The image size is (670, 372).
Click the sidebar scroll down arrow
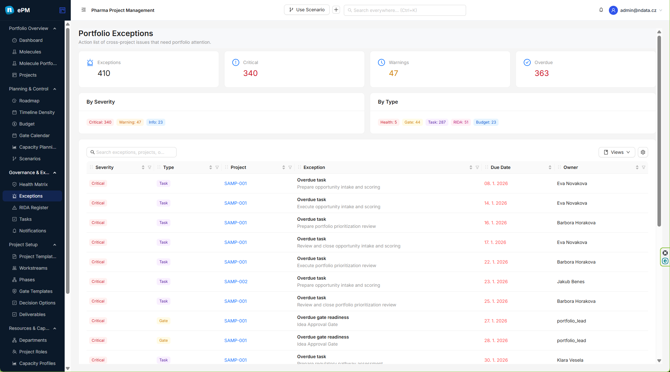click(68, 368)
